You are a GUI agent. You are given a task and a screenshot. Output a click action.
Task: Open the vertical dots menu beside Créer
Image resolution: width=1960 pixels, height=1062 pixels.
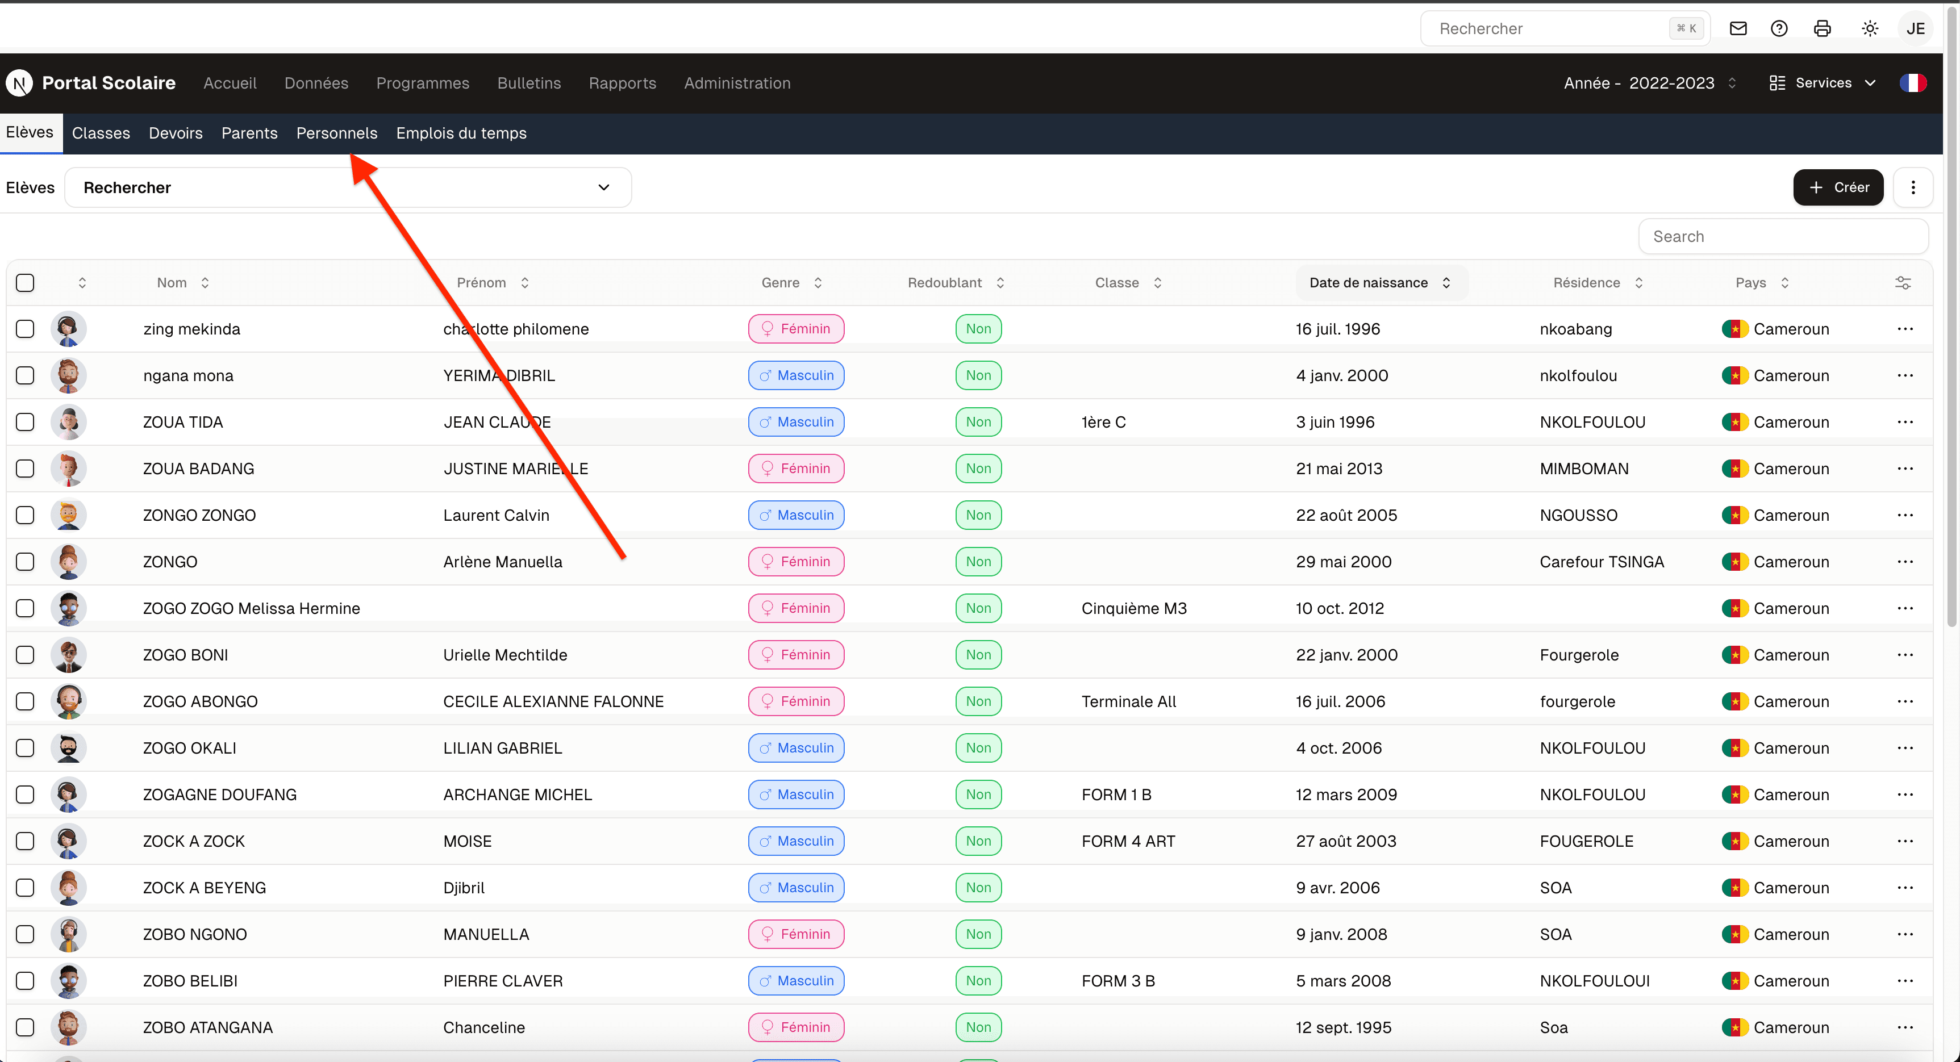click(x=1913, y=187)
